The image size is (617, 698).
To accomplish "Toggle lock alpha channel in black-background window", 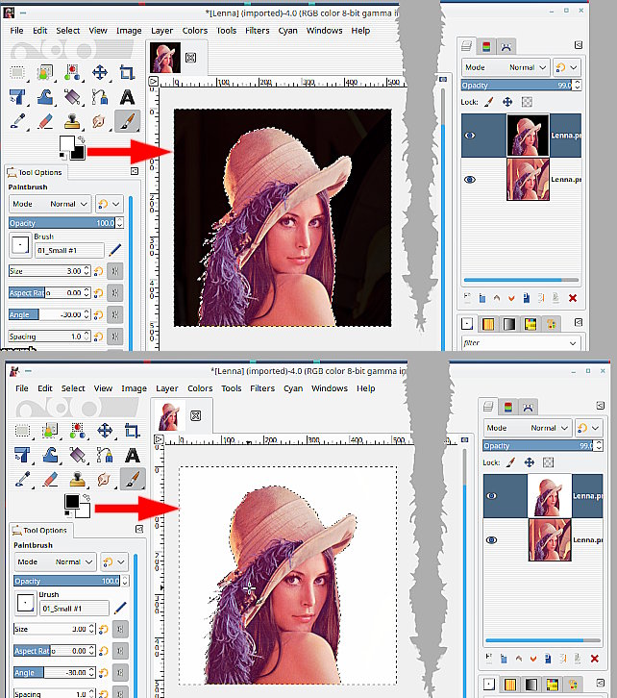I will [x=527, y=102].
